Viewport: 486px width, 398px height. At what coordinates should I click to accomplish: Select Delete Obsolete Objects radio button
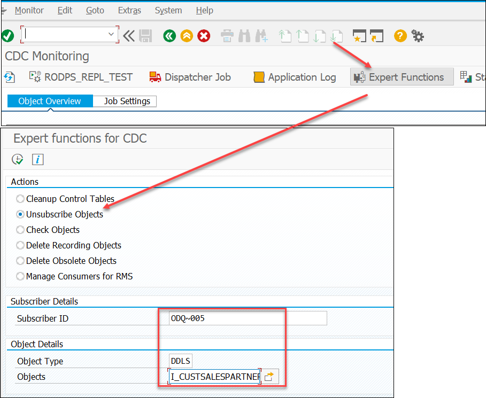click(20, 261)
